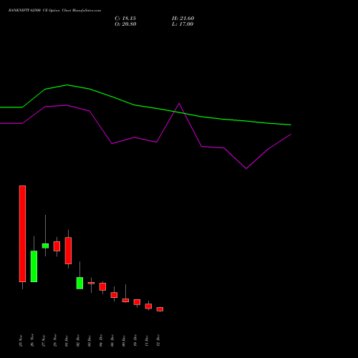Select the low value L: 17.00
The height and width of the screenshot is (358, 358).
pos(183,24)
